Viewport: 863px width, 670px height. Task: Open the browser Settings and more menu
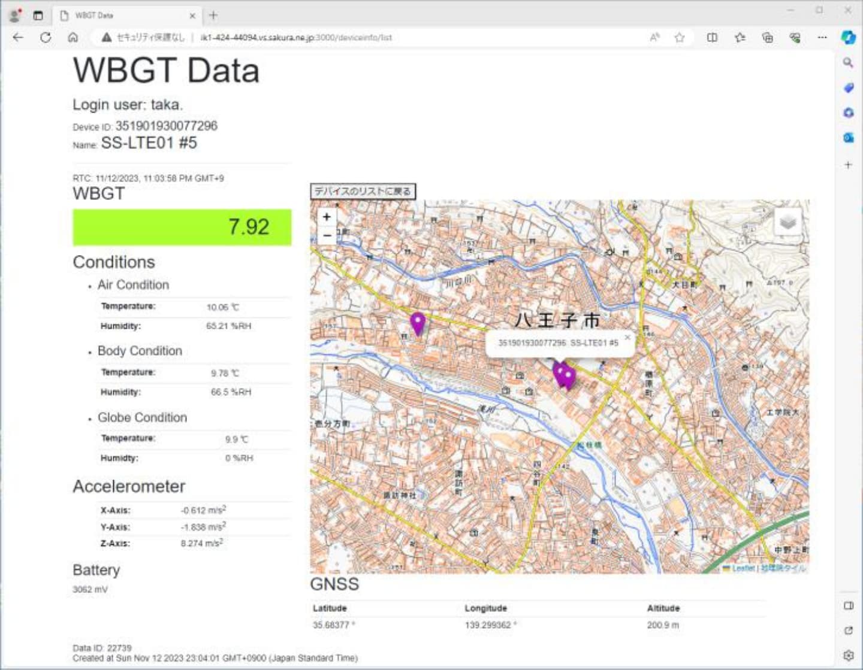[x=822, y=37]
